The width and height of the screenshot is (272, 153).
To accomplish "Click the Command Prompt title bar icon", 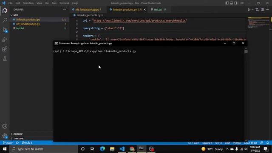I will (x=56, y=43).
